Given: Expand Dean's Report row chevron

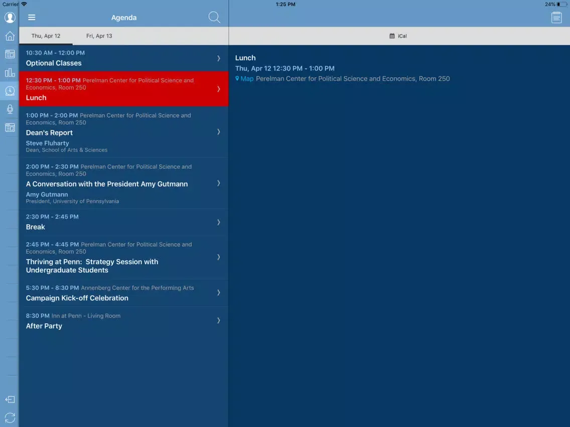Looking at the screenshot, I should tap(218, 132).
